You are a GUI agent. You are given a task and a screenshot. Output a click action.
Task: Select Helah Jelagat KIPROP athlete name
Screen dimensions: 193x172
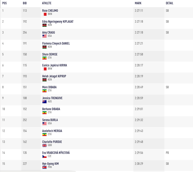pyautogui.click(x=54, y=76)
